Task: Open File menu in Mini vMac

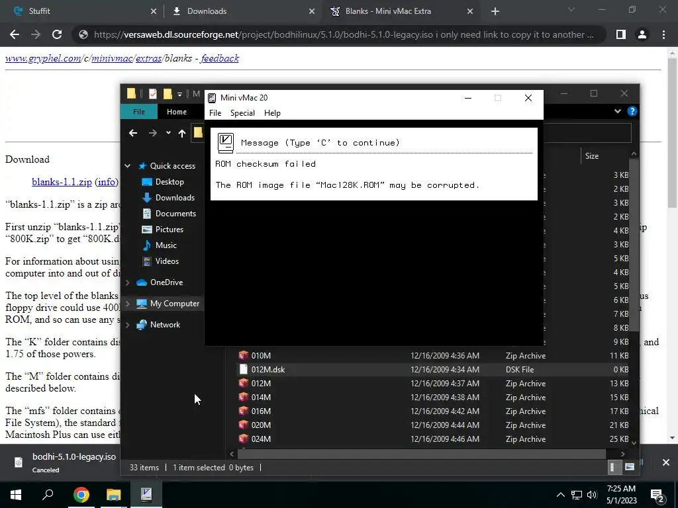Action: 215,112
